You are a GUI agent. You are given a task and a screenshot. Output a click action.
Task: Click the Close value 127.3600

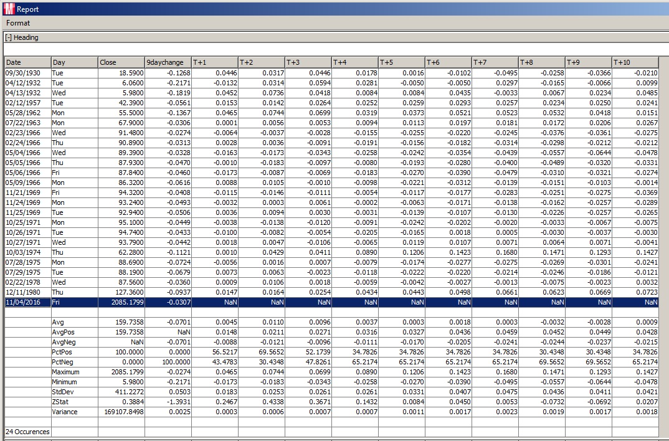pos(121,292)
